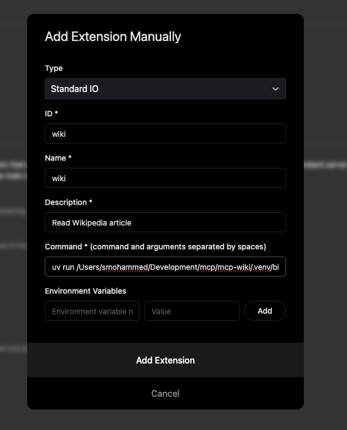
Task: Click the Name * field label
Action: point(58,158)
